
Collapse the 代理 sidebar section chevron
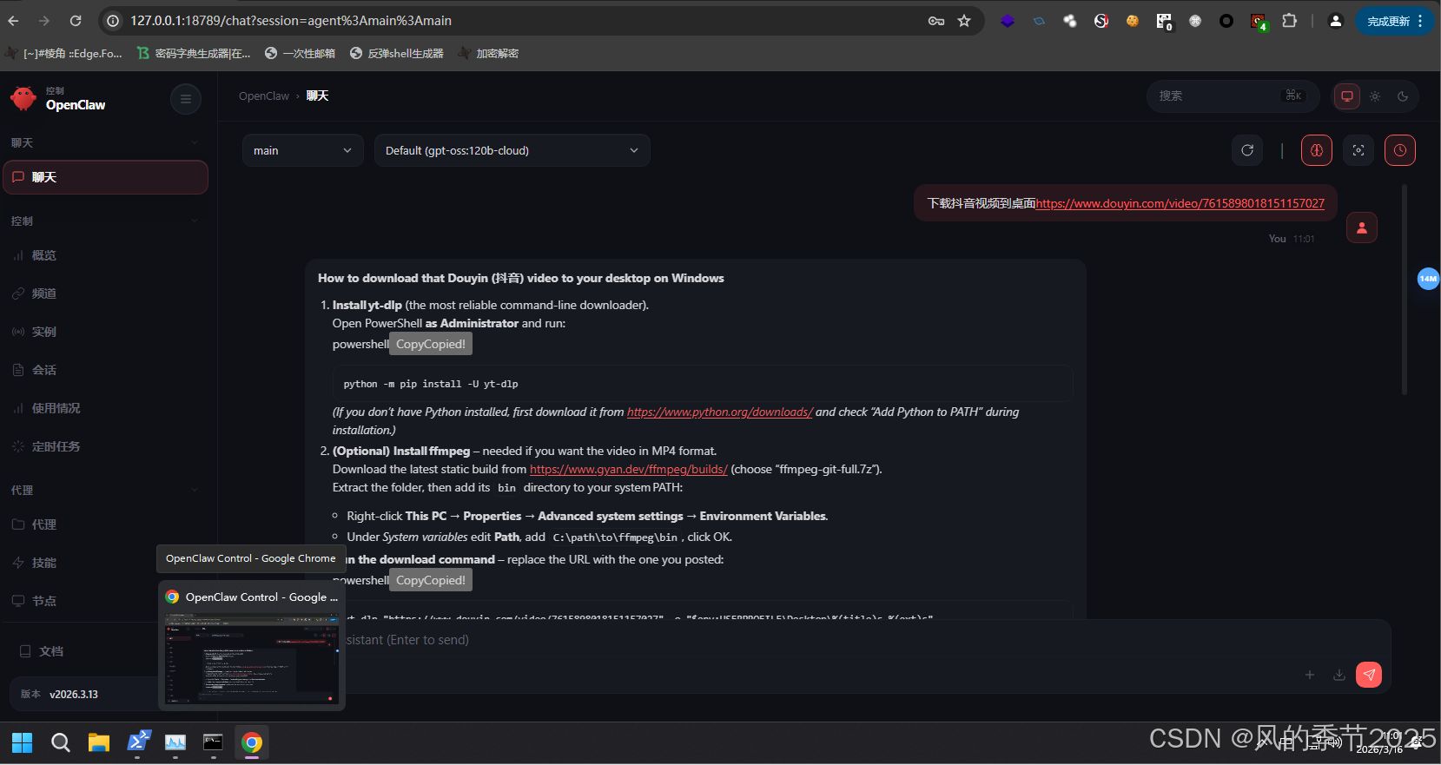195,491
